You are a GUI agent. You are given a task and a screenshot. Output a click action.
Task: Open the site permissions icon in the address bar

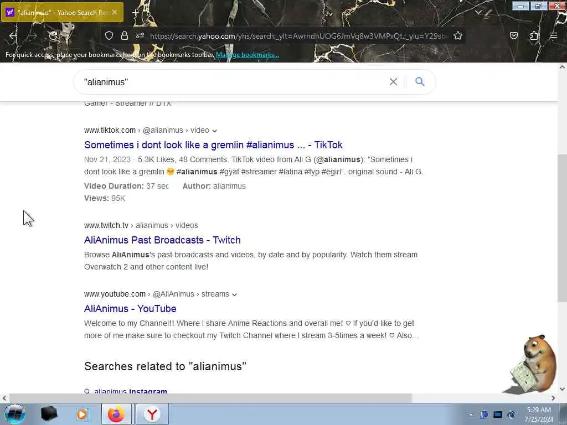pyautogui.click(x=140, y=35)
